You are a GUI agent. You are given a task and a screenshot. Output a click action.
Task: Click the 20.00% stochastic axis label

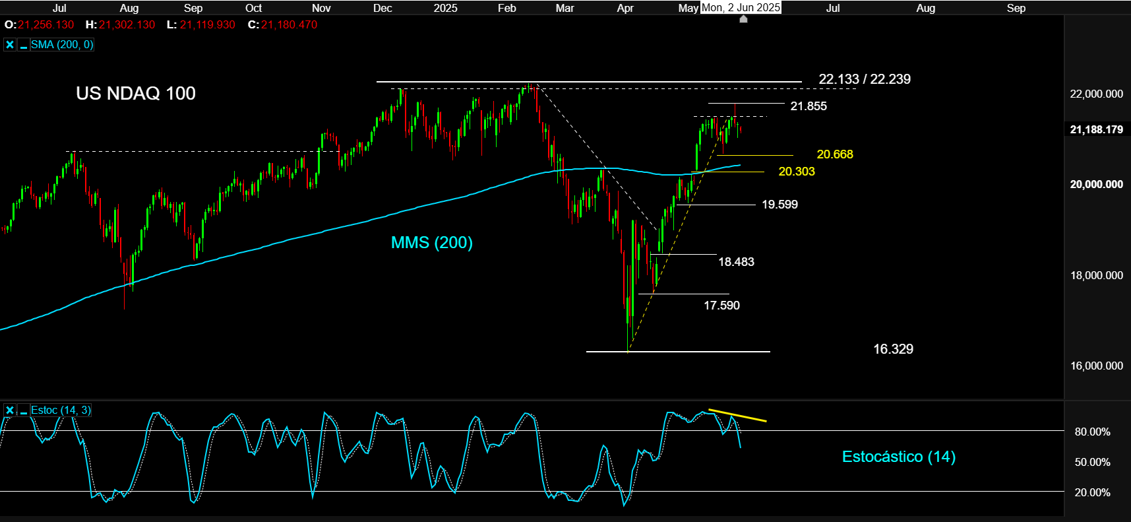click(x=1092, y=492)
